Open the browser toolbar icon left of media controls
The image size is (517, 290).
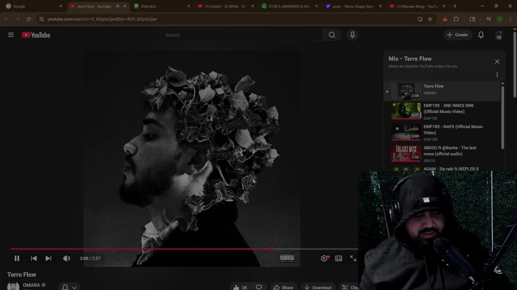pos(472,19)
